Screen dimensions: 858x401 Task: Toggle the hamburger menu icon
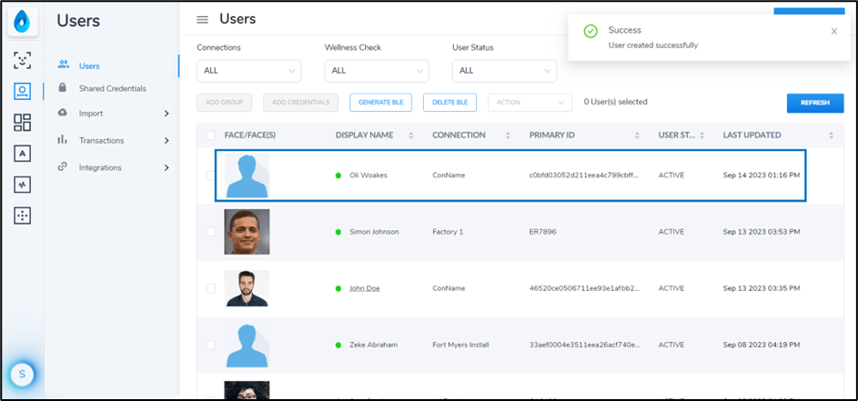(203, 20)
